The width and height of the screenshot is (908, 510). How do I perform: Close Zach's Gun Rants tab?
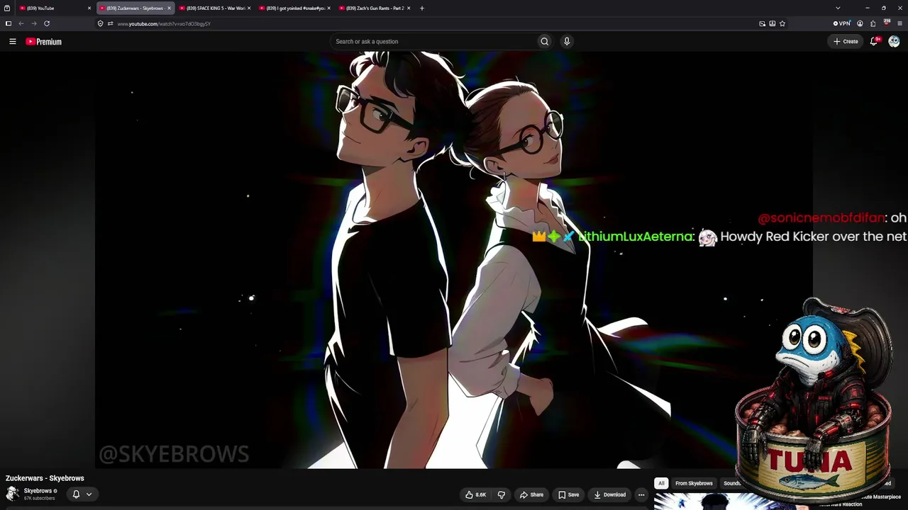409,8
